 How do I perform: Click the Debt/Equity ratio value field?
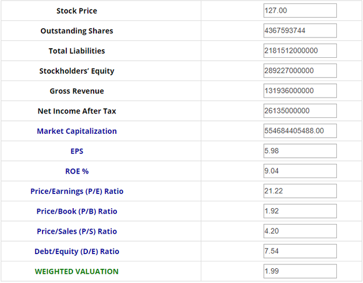click(299, 251)
